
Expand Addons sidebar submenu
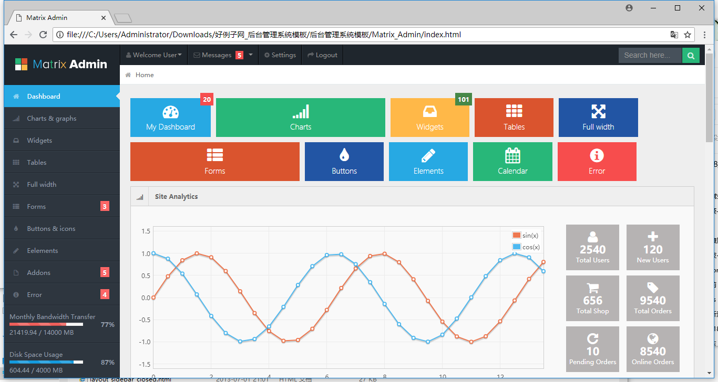pos(62,273)
